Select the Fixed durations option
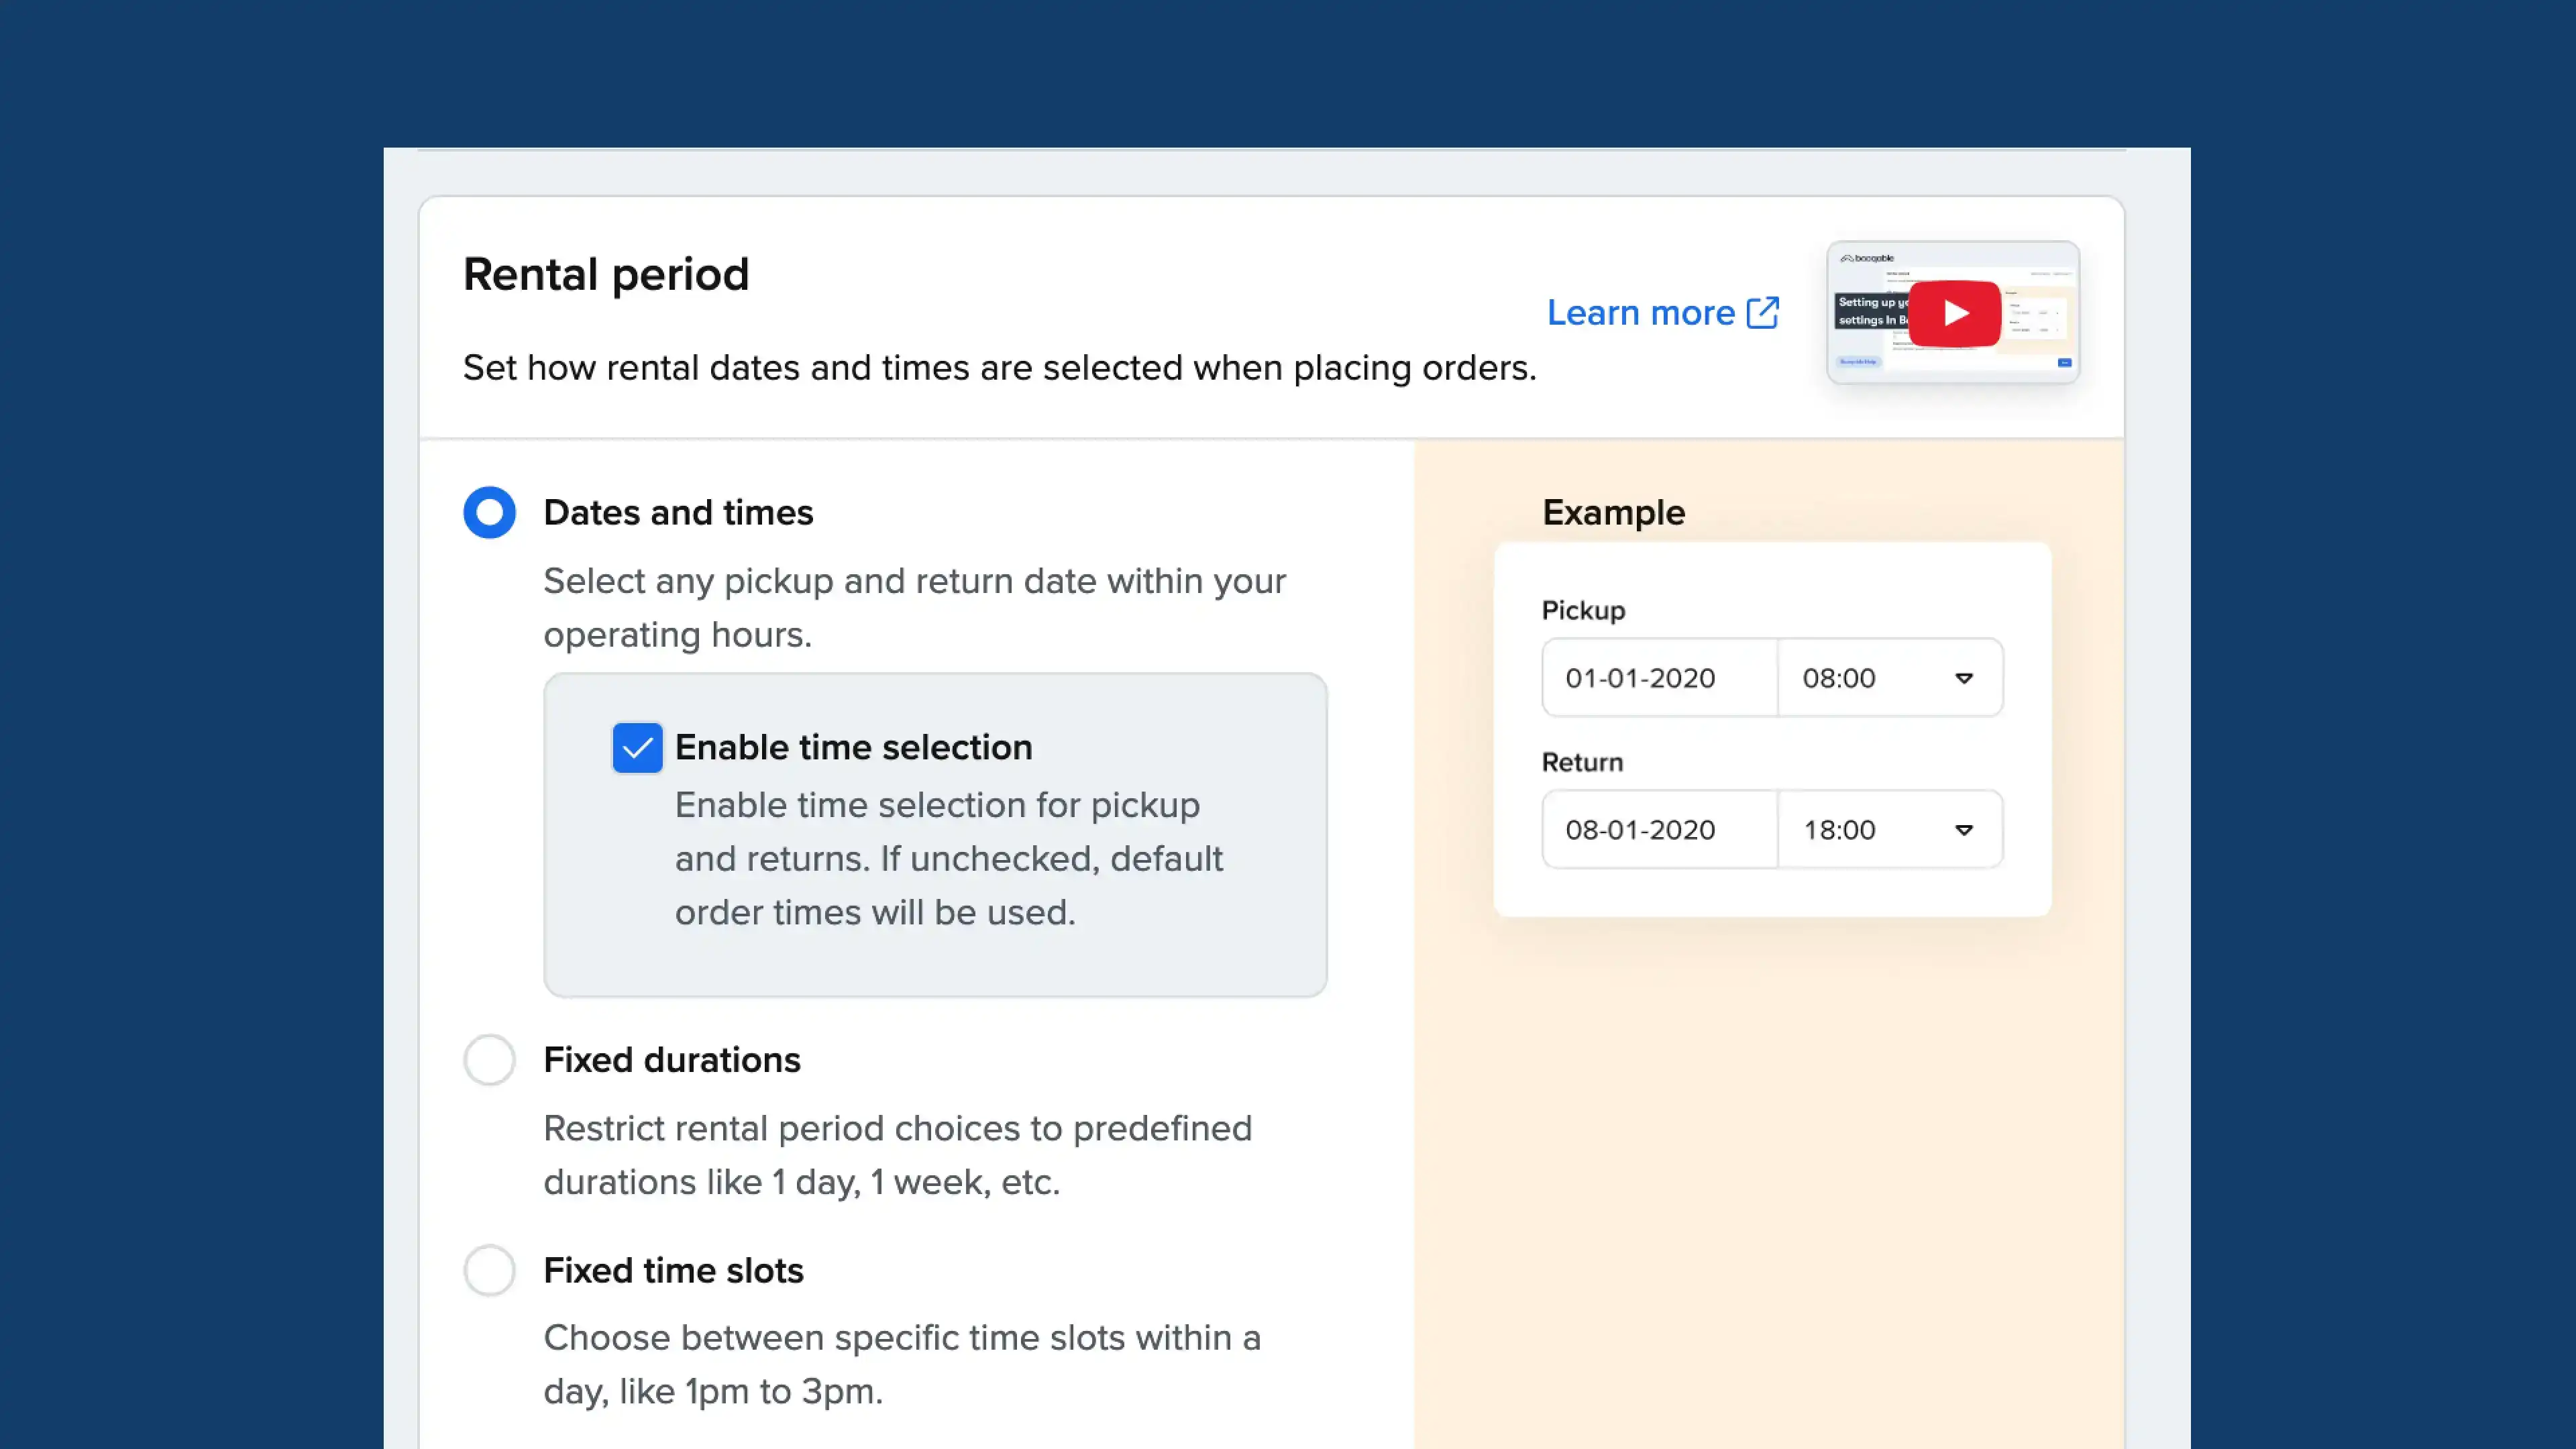This screenshot has width=2576, height=1449. 489,1059
